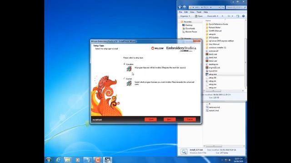Select the Quick Reference Guide folder
This screenshot has width=291, height=163.
pos(218,24)
